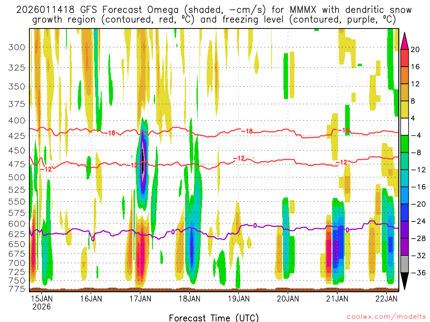Click the 425 pressure level label

(x=17, y=136)
